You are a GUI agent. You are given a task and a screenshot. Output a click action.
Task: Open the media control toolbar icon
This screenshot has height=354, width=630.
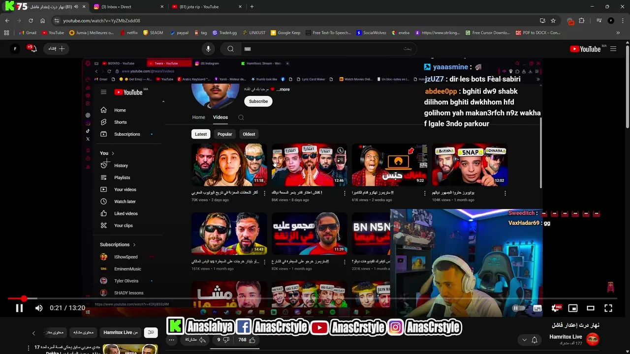coord(599,21)
